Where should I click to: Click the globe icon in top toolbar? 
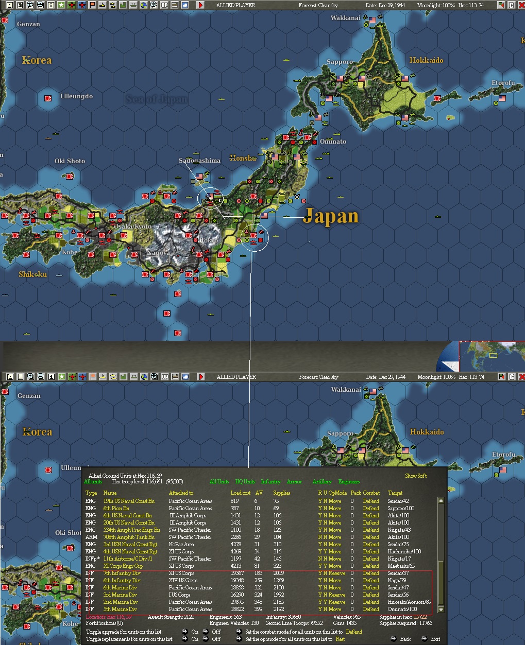pos(143,5)
